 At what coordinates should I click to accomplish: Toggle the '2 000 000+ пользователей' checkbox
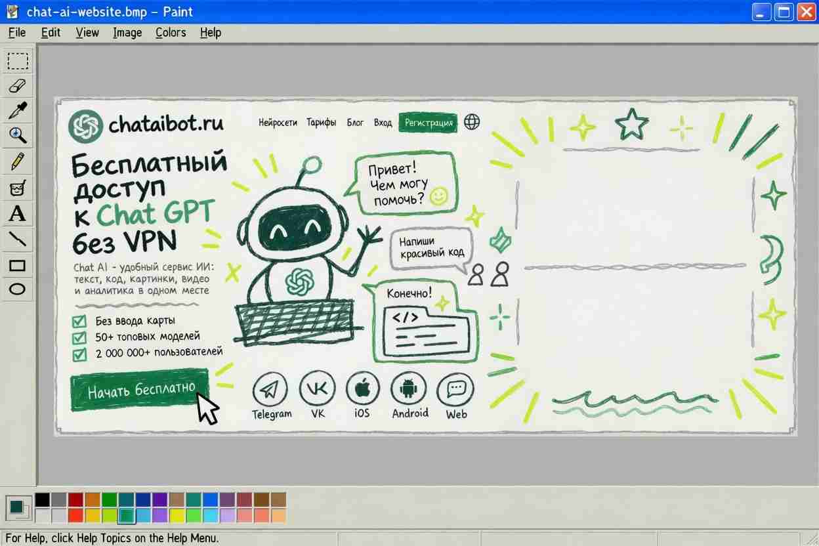pos(79,354)
